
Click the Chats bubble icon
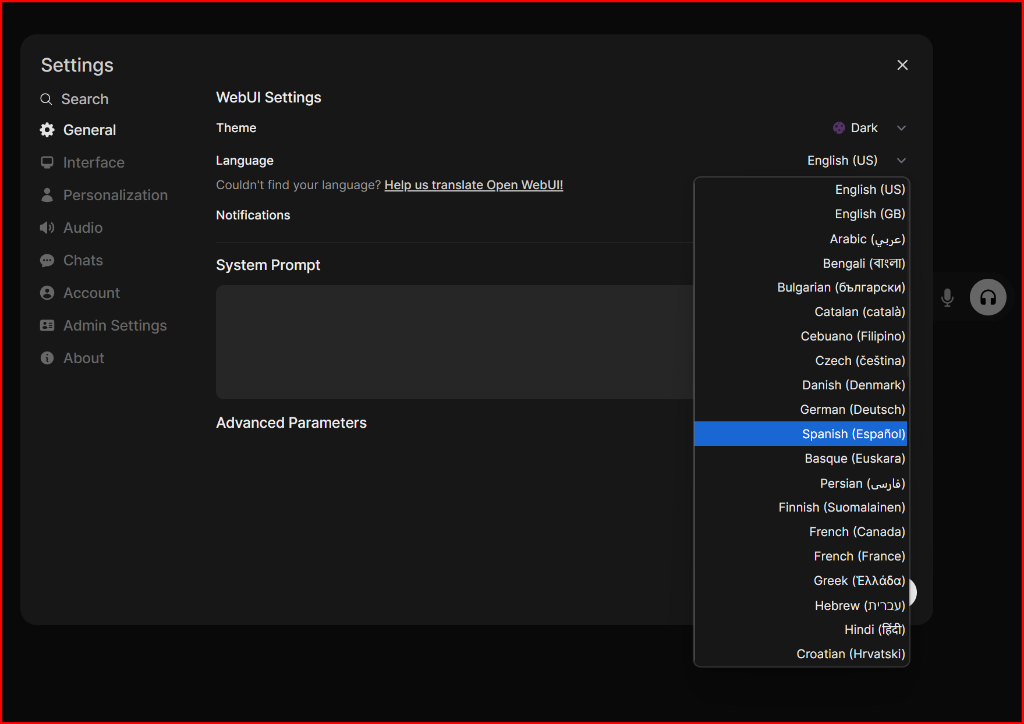click(47, 260)
